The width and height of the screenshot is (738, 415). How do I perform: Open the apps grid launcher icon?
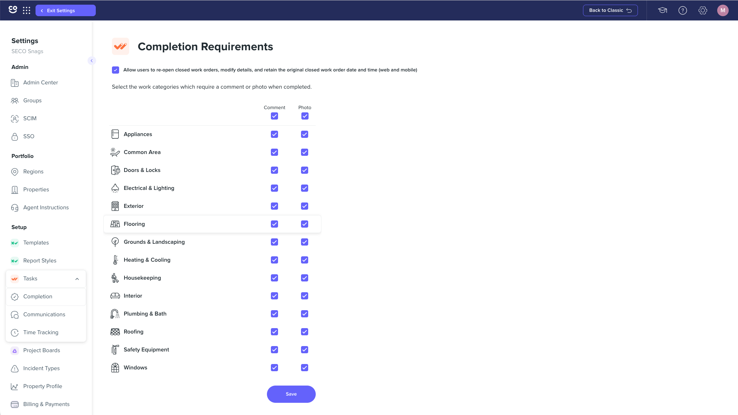27,10
